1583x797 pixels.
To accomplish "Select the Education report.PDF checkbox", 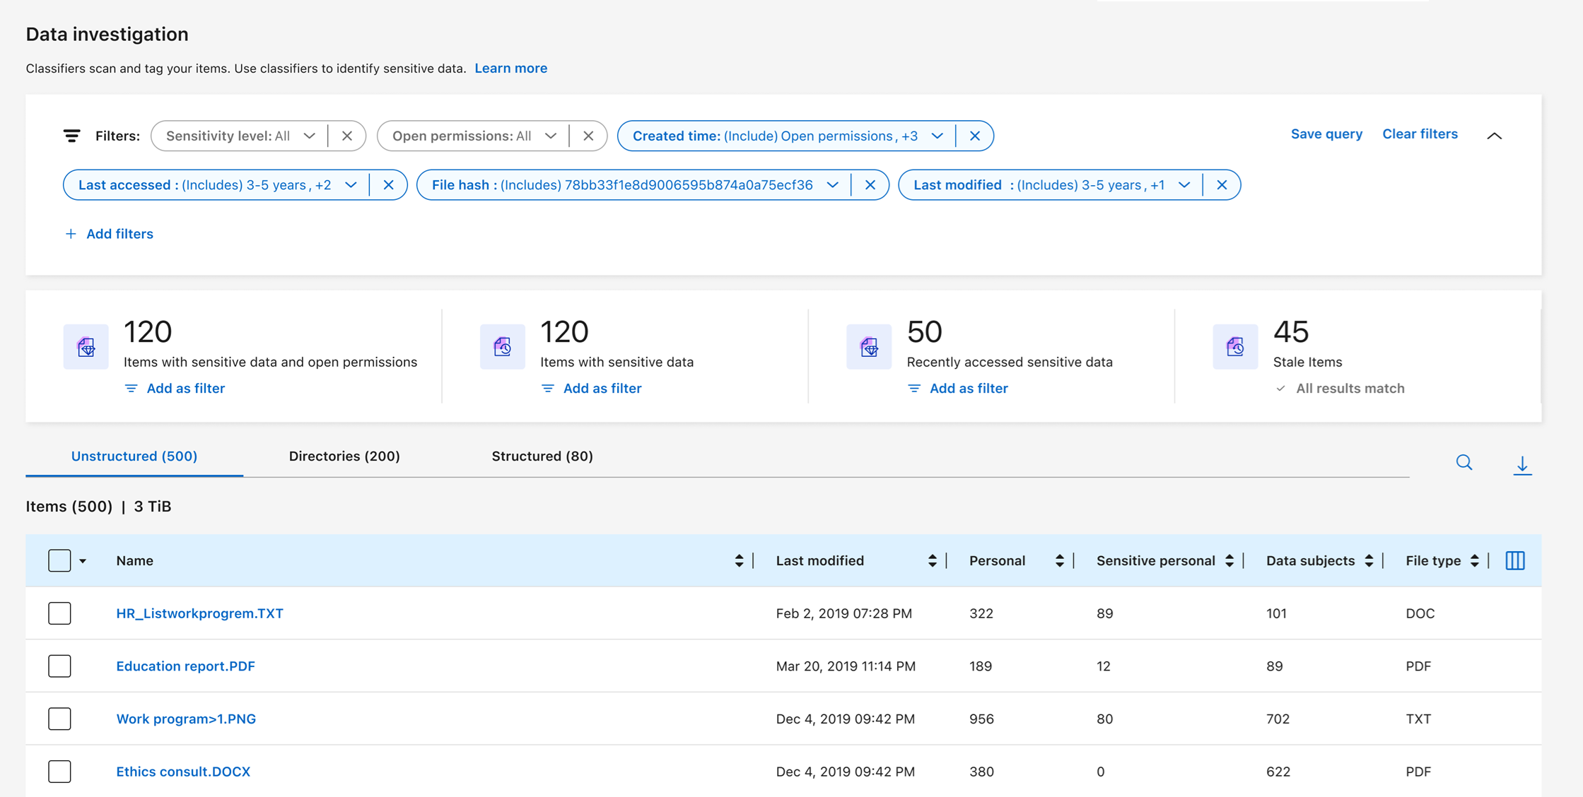I will tap(59, 666).
